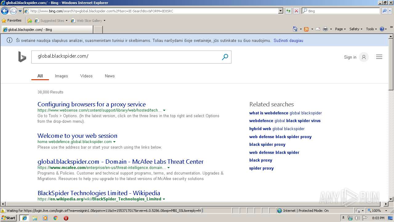This screenshot has width=394, height=222.
Task: Click Sign in on Bing
Action: coord(350,57)
